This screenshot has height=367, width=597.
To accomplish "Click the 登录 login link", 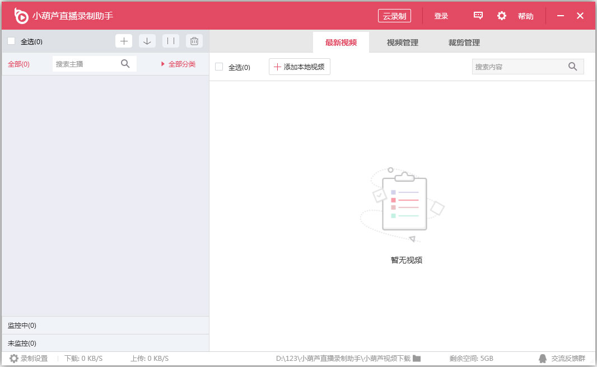I will tap(441, 16).
